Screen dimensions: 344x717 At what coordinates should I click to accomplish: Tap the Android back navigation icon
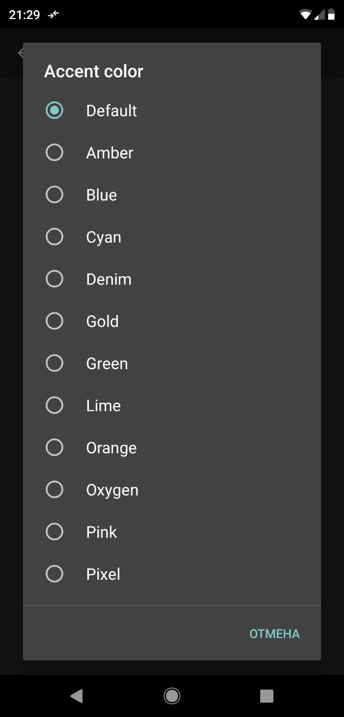(x=77, y=696)
